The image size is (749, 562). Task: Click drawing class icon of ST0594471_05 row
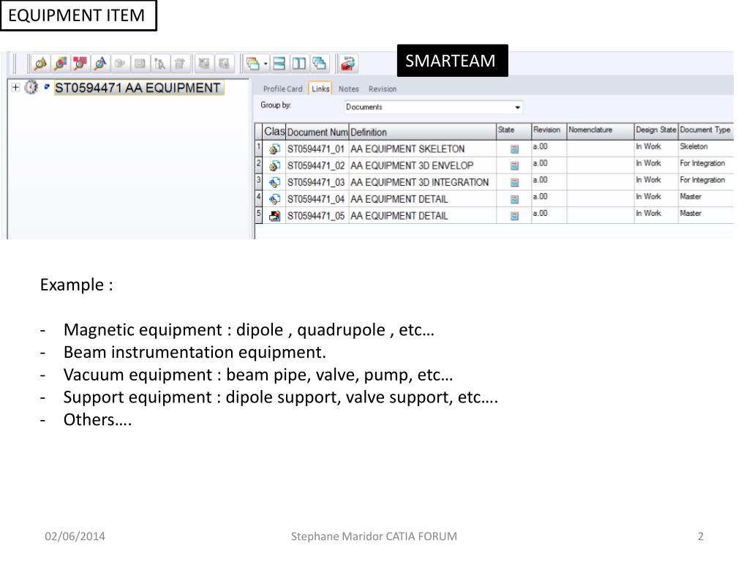tap(275, 216)
